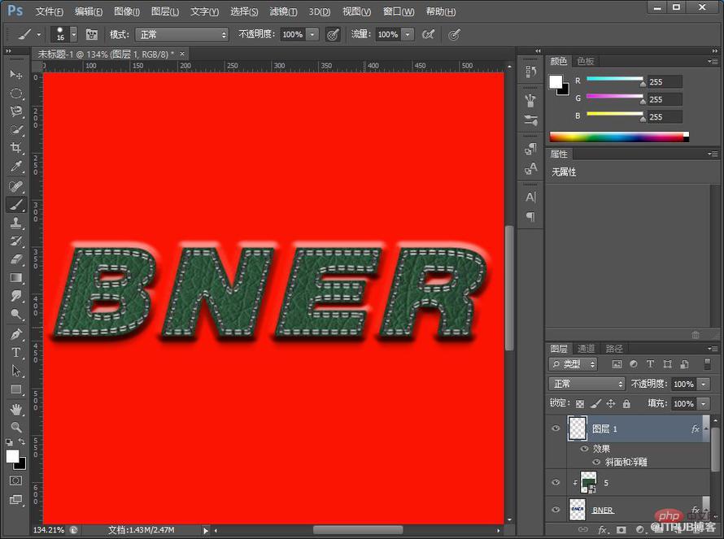Open the 图像 menu
Screen dimensions: 724x539
coord(127,11)
